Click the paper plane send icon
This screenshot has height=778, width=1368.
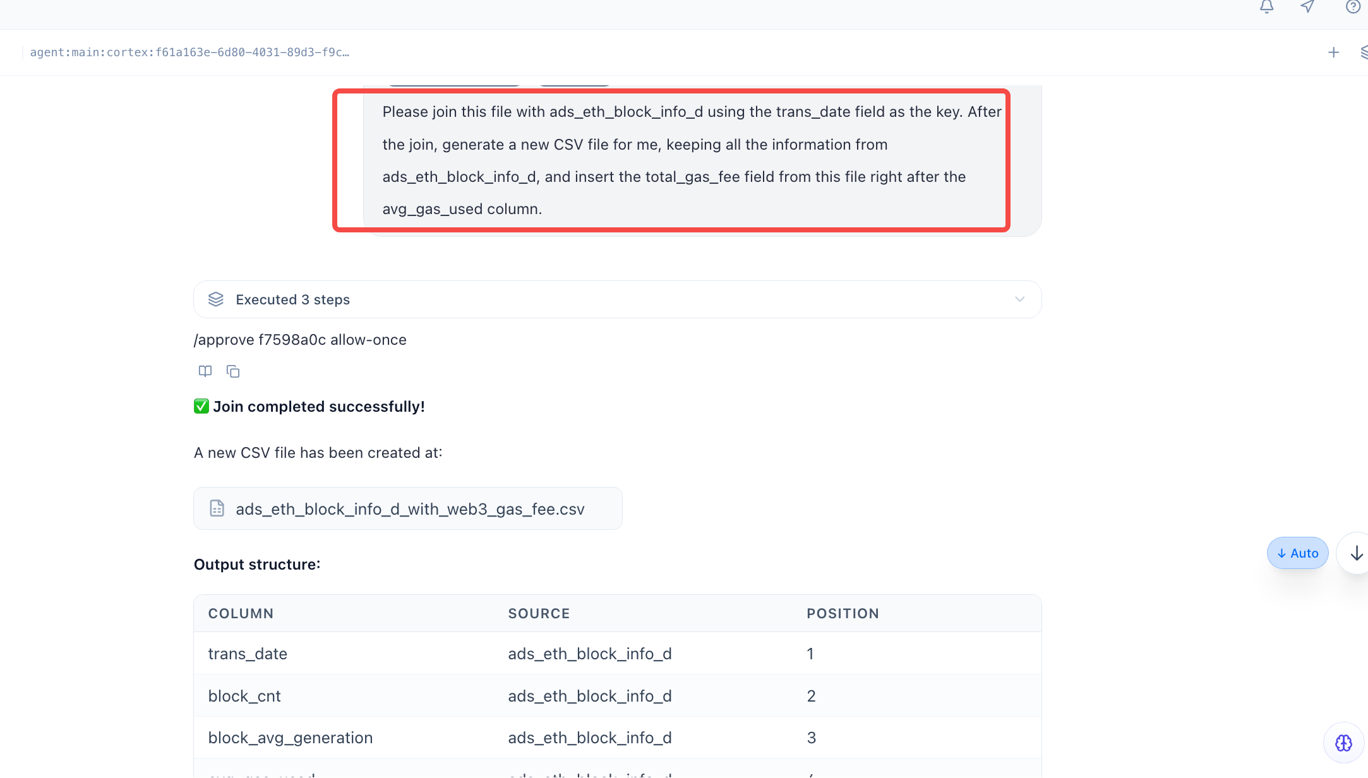[x=1307, y=7]
